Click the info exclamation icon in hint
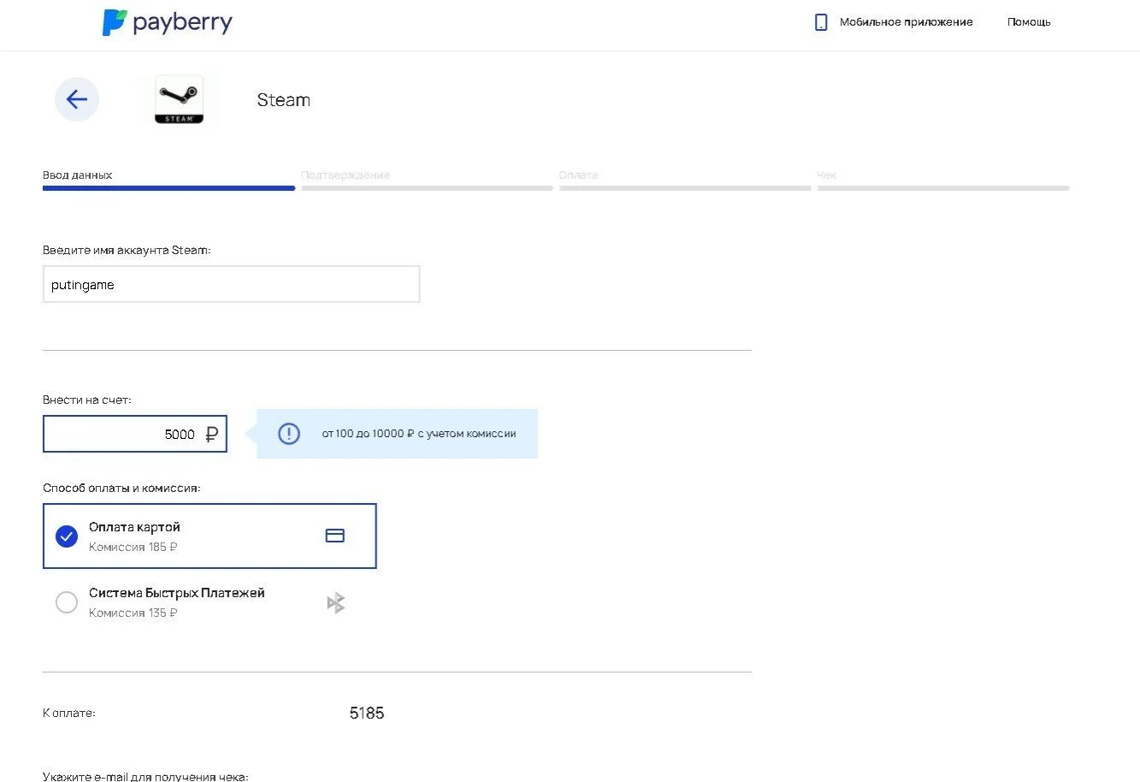 coord(289,434)
